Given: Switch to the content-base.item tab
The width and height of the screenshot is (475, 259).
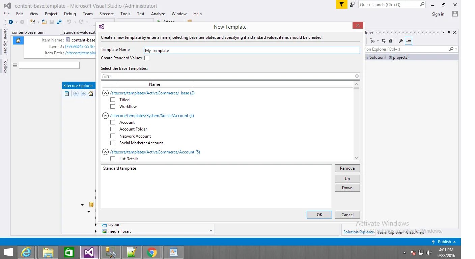Looking at the screenshot, I should click(x=28, y=32).
